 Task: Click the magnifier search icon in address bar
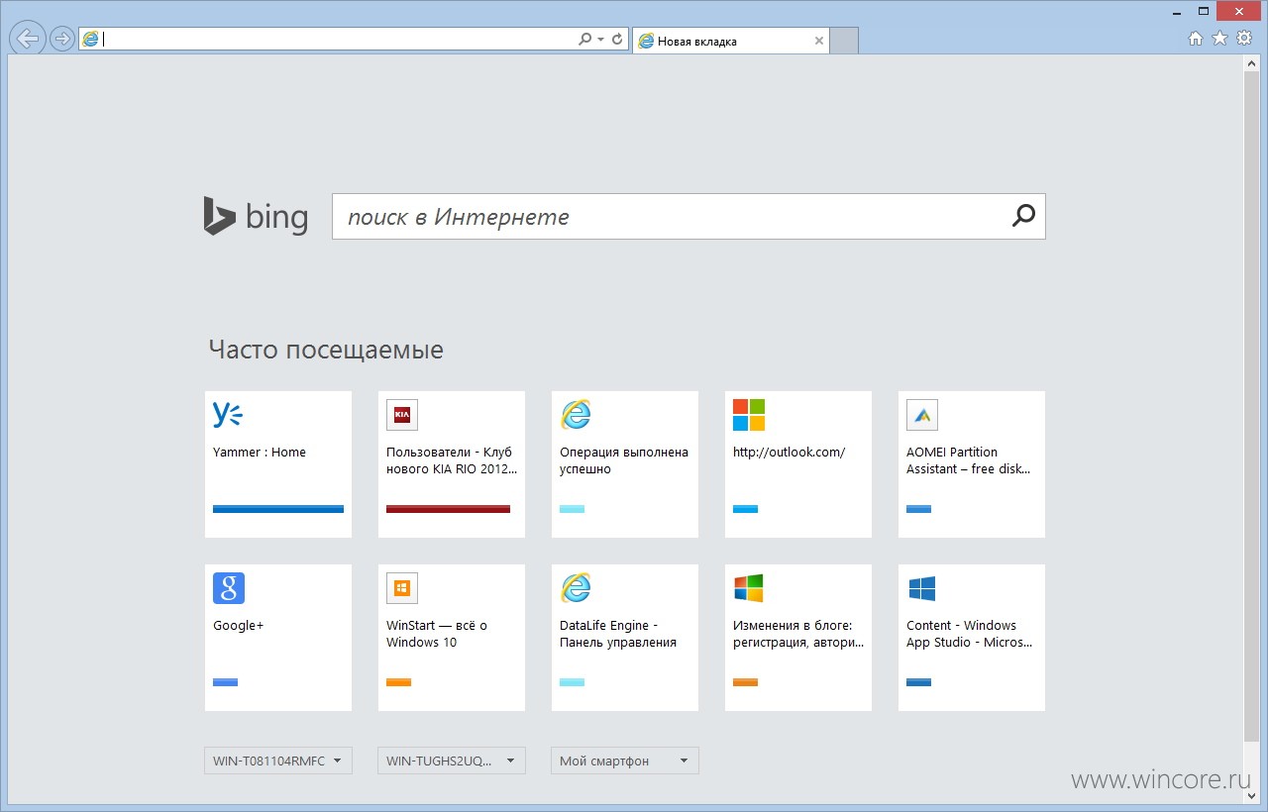[x=584, y=40]
